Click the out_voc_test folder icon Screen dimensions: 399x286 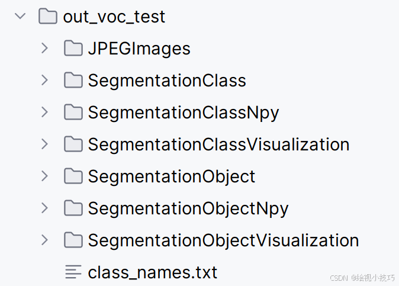[x=48, y=16]
